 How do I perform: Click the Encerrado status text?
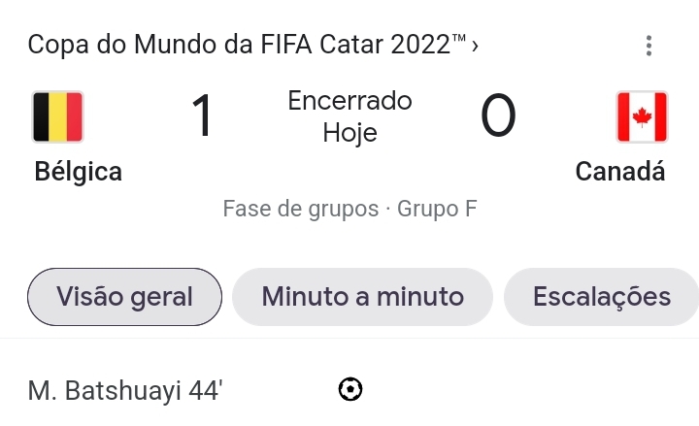(x=349, y=101)
